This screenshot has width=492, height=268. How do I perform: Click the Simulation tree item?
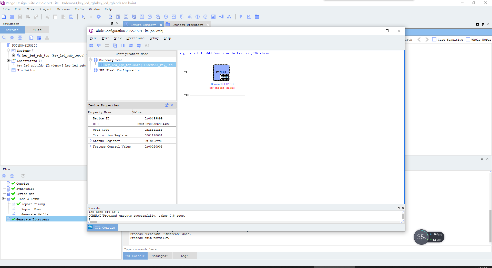tap(26, 70)
